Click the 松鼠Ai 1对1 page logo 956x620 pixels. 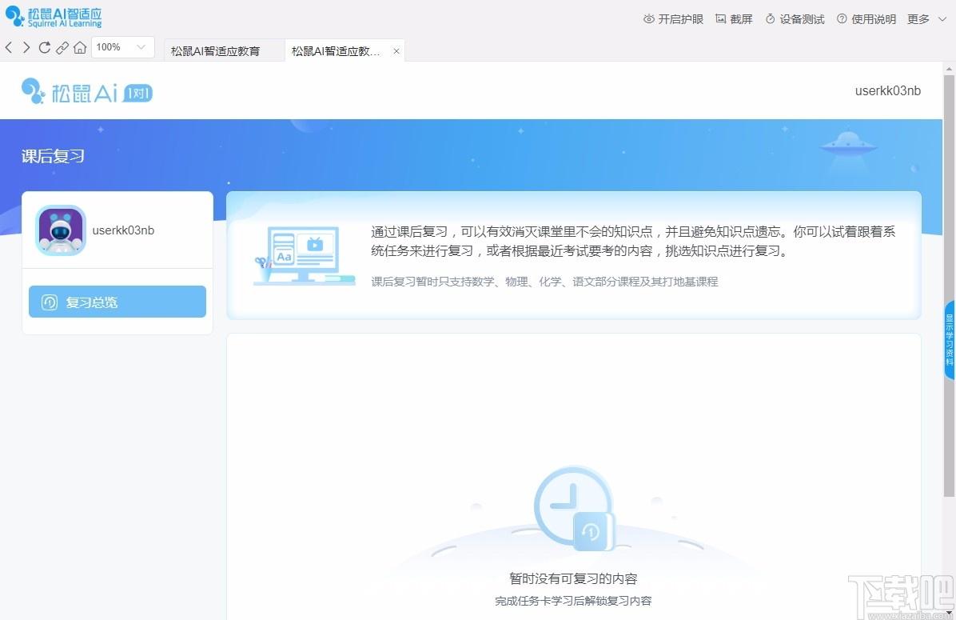(86, 92)
